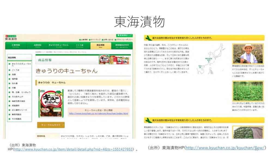279x156 pixels.
Task: Select こくうま in the product sidebar
Action: (16, 70)
